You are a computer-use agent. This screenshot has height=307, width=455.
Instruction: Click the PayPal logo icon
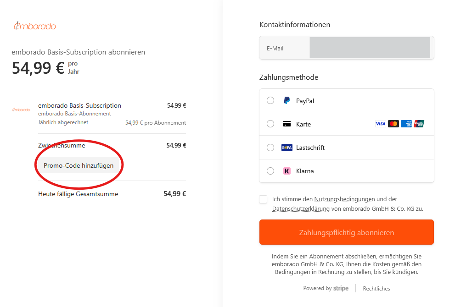(x=286, y=101)
